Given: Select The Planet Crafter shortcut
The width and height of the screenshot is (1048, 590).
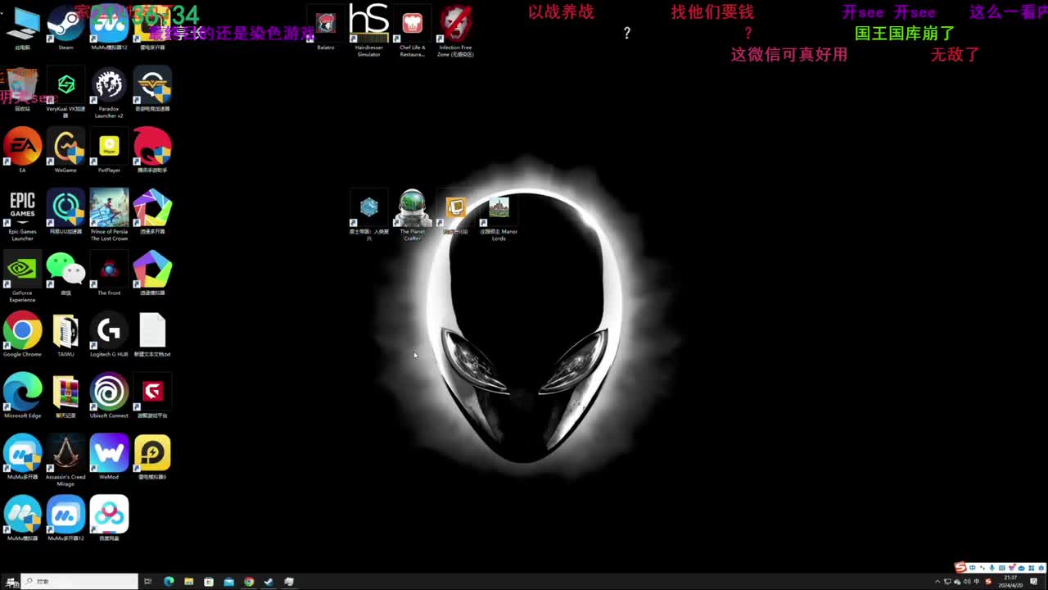Looking at the screenshot, I should point(413,216).
